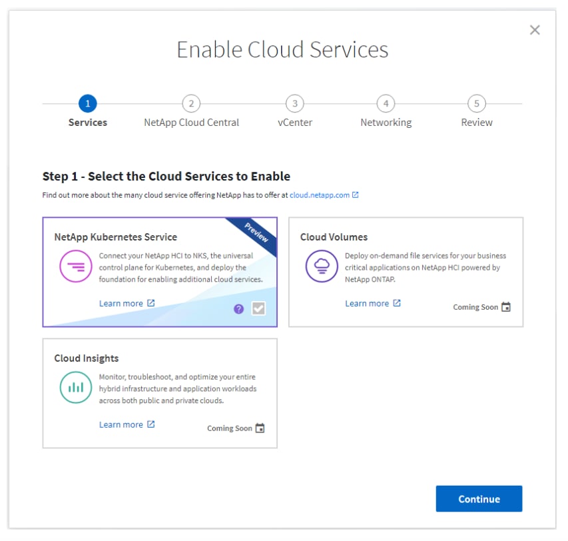
Task: Click external link icon beside cloud.netapp.com
Action: (x=356, y=195)
